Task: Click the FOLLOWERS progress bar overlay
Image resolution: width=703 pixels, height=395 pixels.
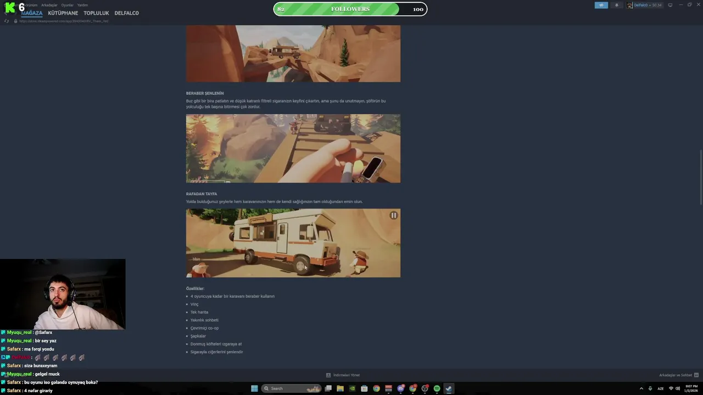Action: point(350,9)
